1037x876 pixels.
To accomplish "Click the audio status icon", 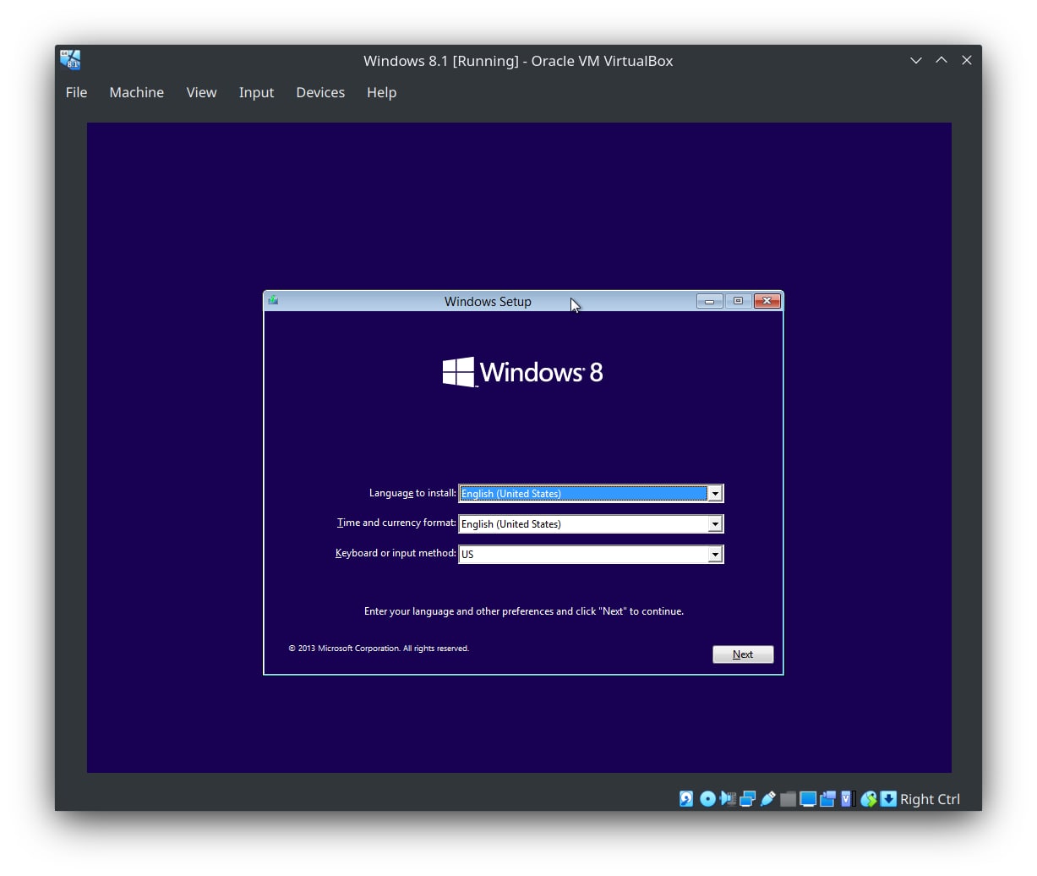I will coord(728,799).
